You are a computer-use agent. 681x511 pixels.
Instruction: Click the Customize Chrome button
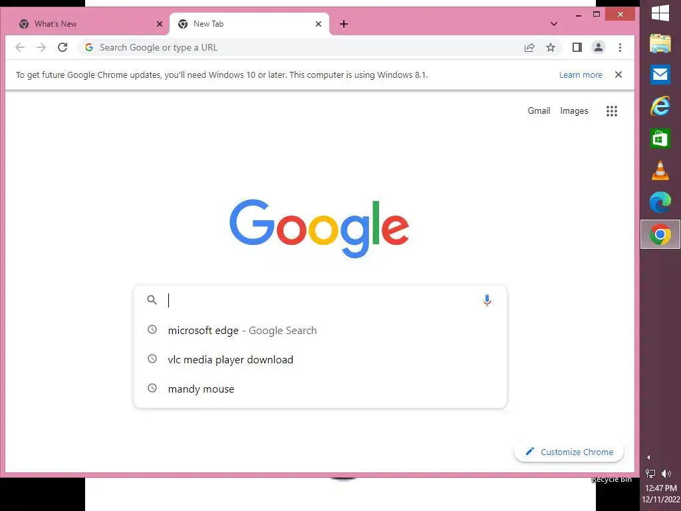(569, 452)
